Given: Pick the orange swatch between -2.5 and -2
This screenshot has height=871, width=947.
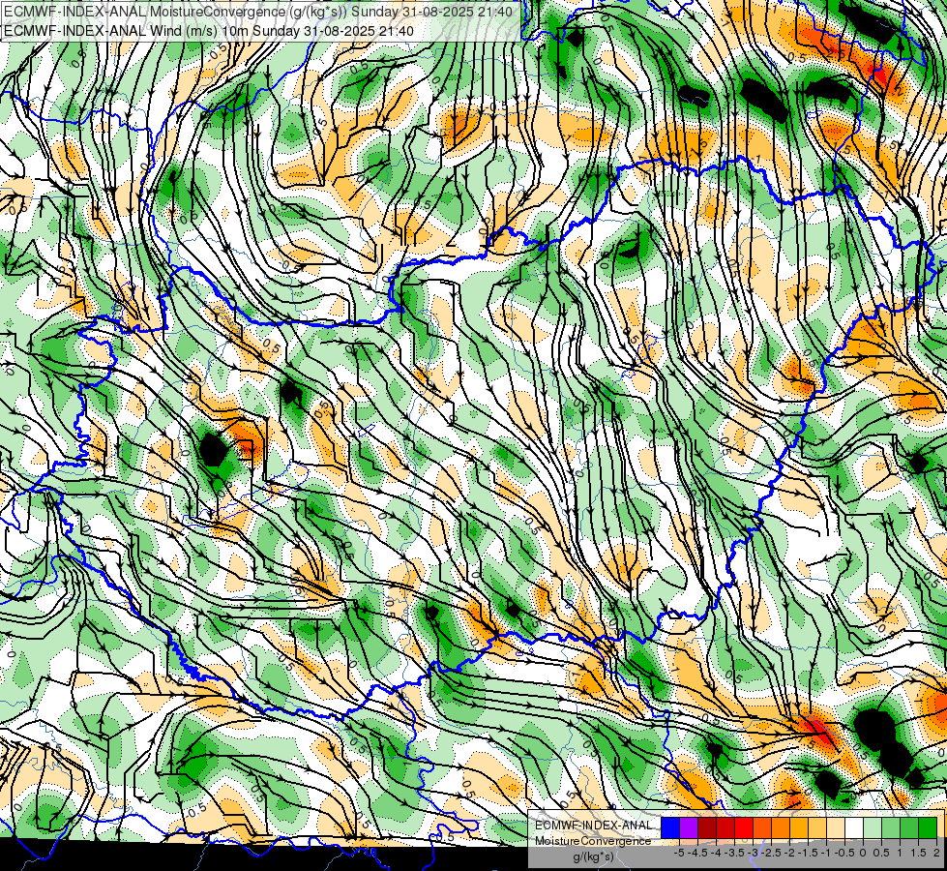Looking at the screenshot, I should 781,827.
